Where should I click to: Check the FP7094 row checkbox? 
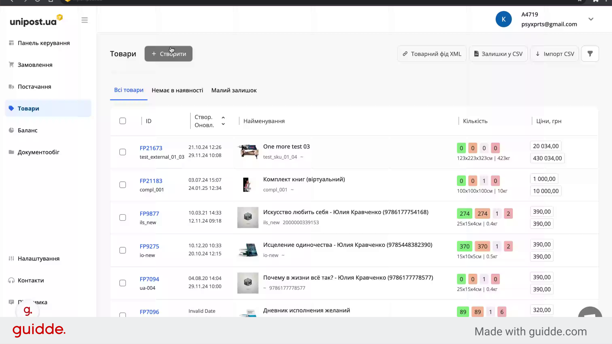click(123, 283)
